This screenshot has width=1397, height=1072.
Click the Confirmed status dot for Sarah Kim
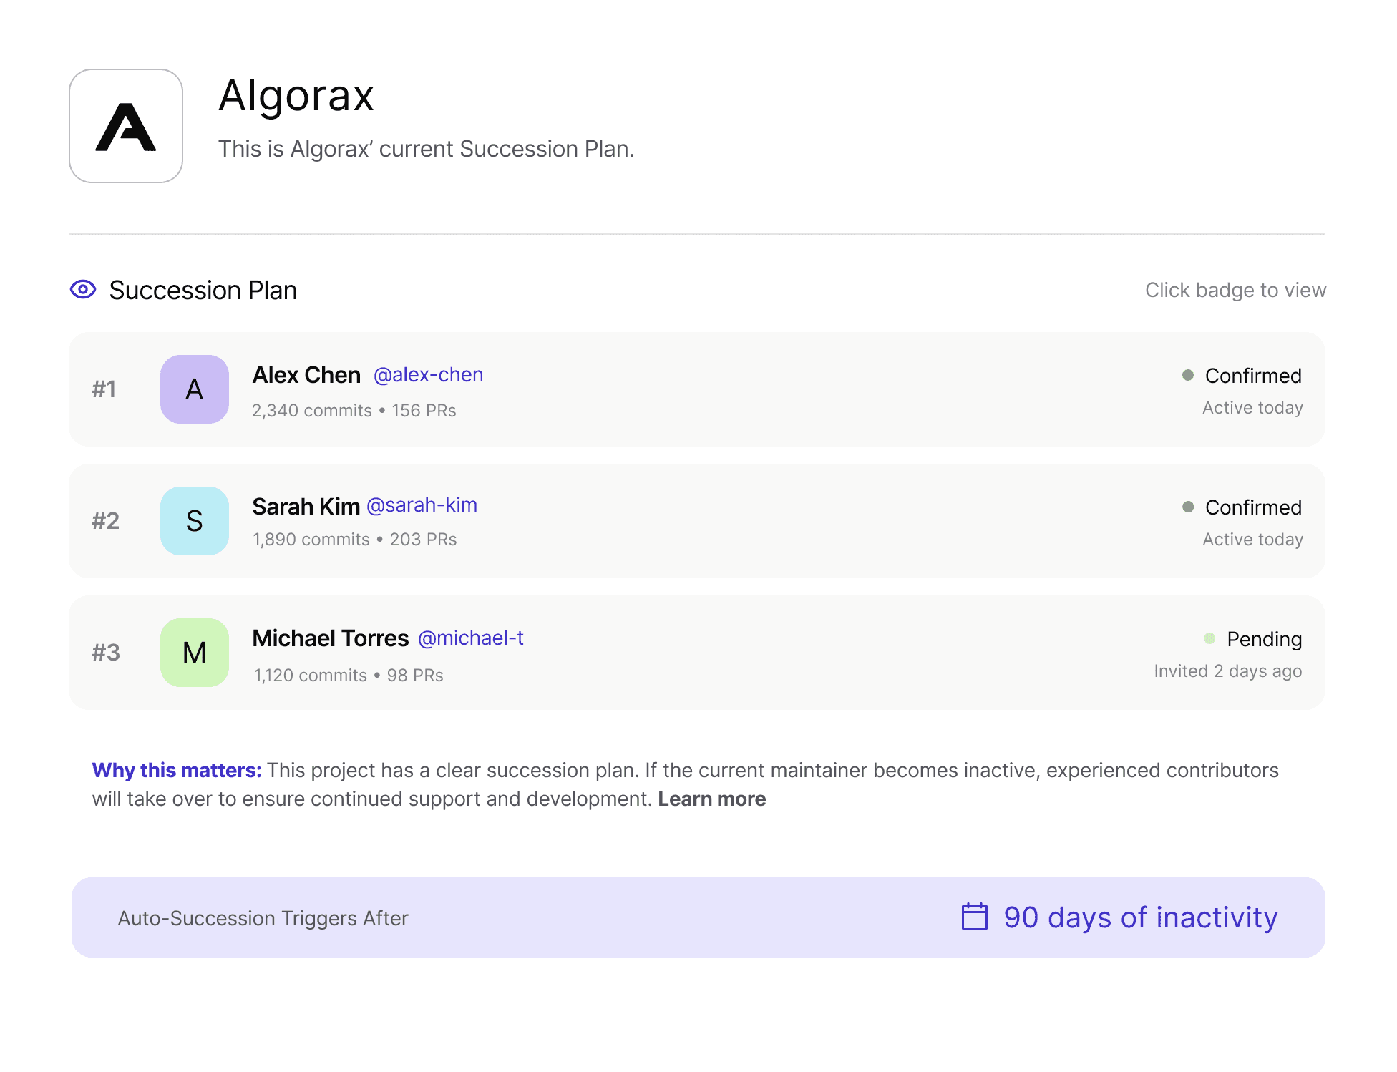pos(1188,507)
